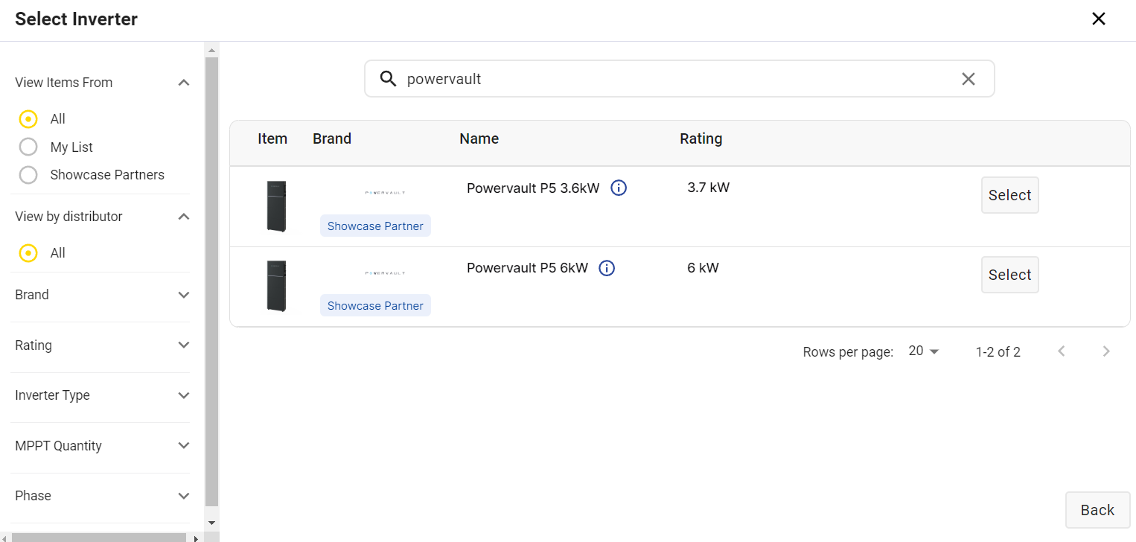Click the Powervault P5 6kW product image
Image resolution: width=1136 pixels, height=542 pixels.
(277, 286)
